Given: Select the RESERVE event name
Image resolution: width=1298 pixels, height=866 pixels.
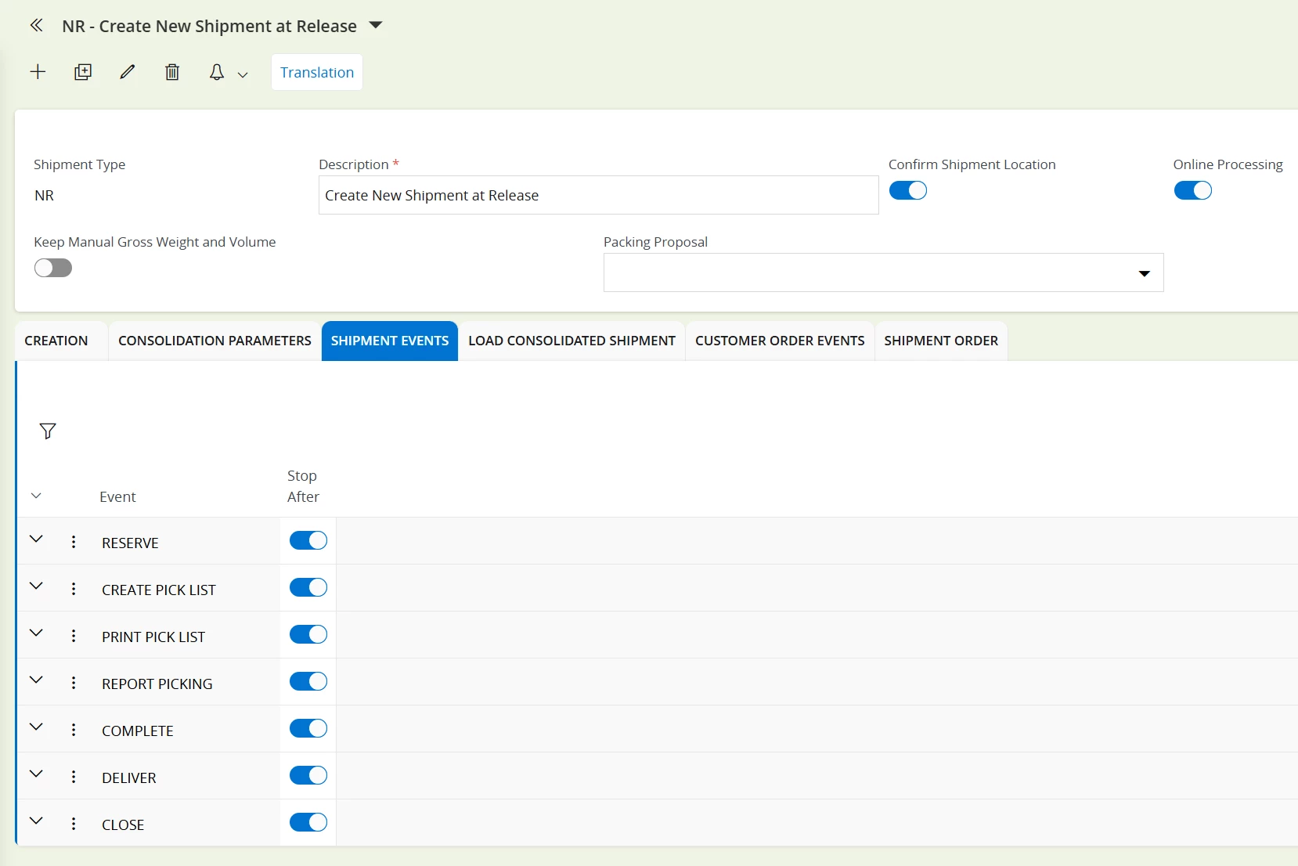Looking at the screenshot, I should click(x=130, y=543).
